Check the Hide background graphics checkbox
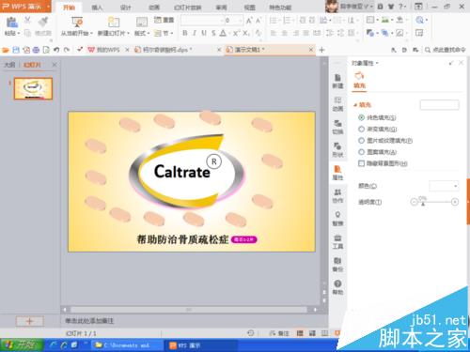The image size is (470, 352). (361, 163)
